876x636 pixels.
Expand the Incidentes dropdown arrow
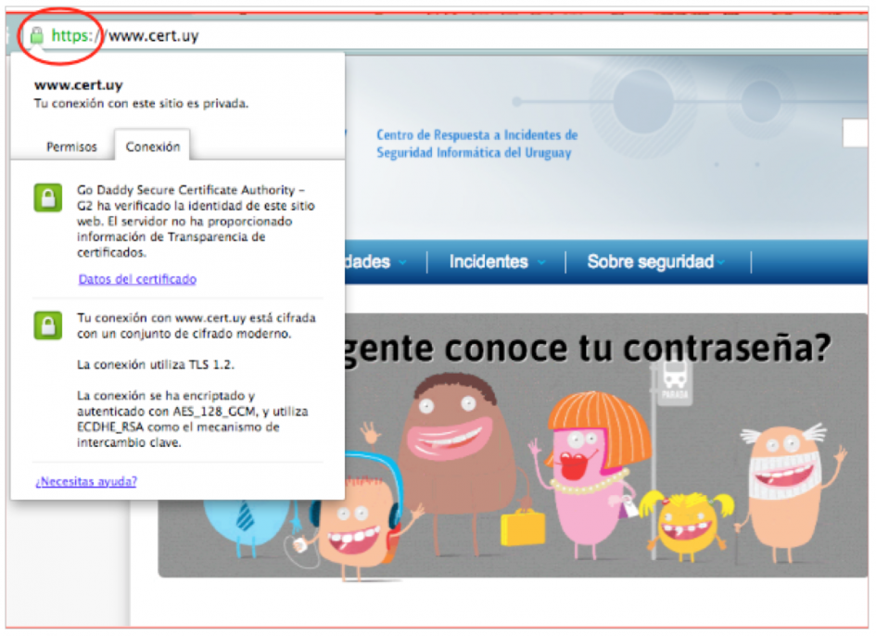click(541, 262)
